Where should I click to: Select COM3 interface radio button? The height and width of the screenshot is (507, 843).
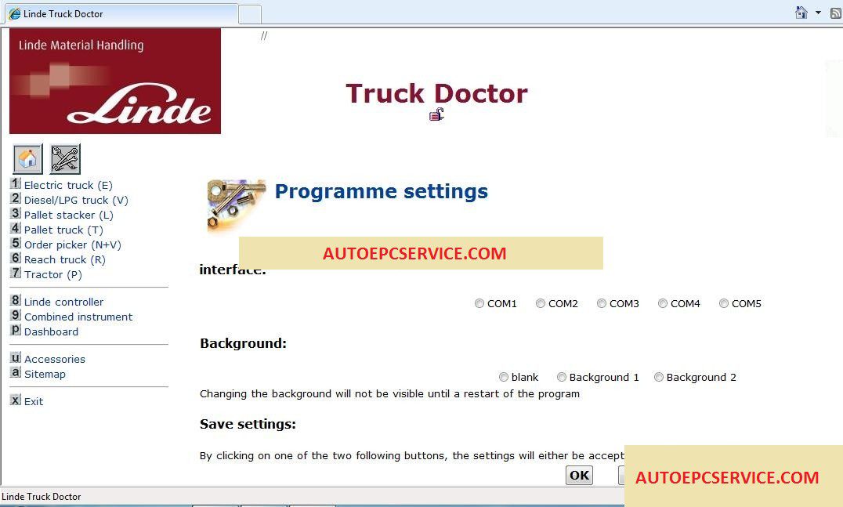602,303
